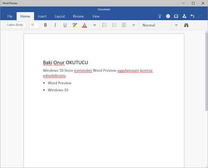Apply numbered list formatting
This screenshot has width=208, height=168.
[x=114, y=25]
